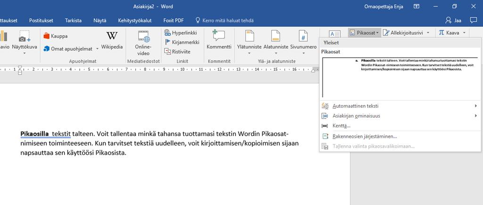Image resolution: width=483 pixels, height=205 pixels.
Task: Insert an Allekirjoitusrivi signature line
Action: [403, 32]
